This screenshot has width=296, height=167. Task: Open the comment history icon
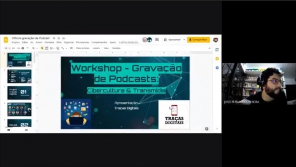click(x=157, y=39)
